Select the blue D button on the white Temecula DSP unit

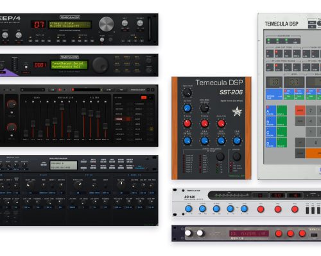(x=271, y=142)
